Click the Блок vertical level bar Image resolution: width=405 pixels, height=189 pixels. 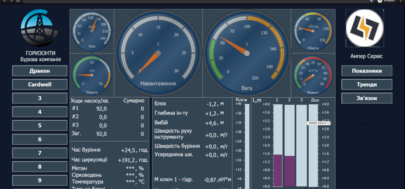pyautogui.click(x=247, y=146)
